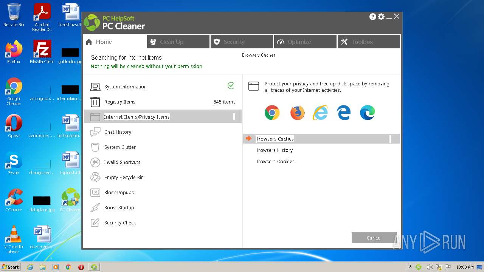Click the Invalid Shortcuts icon
Screen dimensions: 484x272
[x=95, y=162]
